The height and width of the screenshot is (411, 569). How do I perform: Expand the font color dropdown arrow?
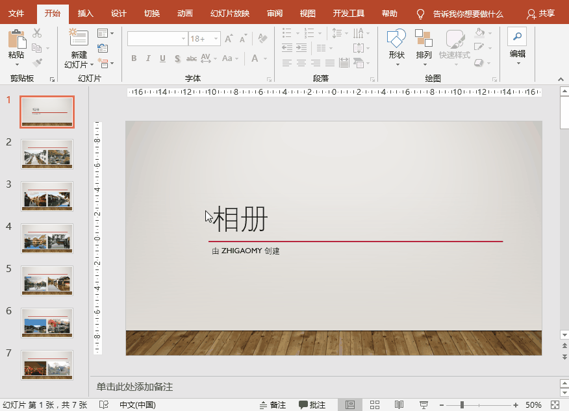tap(266, 59)
